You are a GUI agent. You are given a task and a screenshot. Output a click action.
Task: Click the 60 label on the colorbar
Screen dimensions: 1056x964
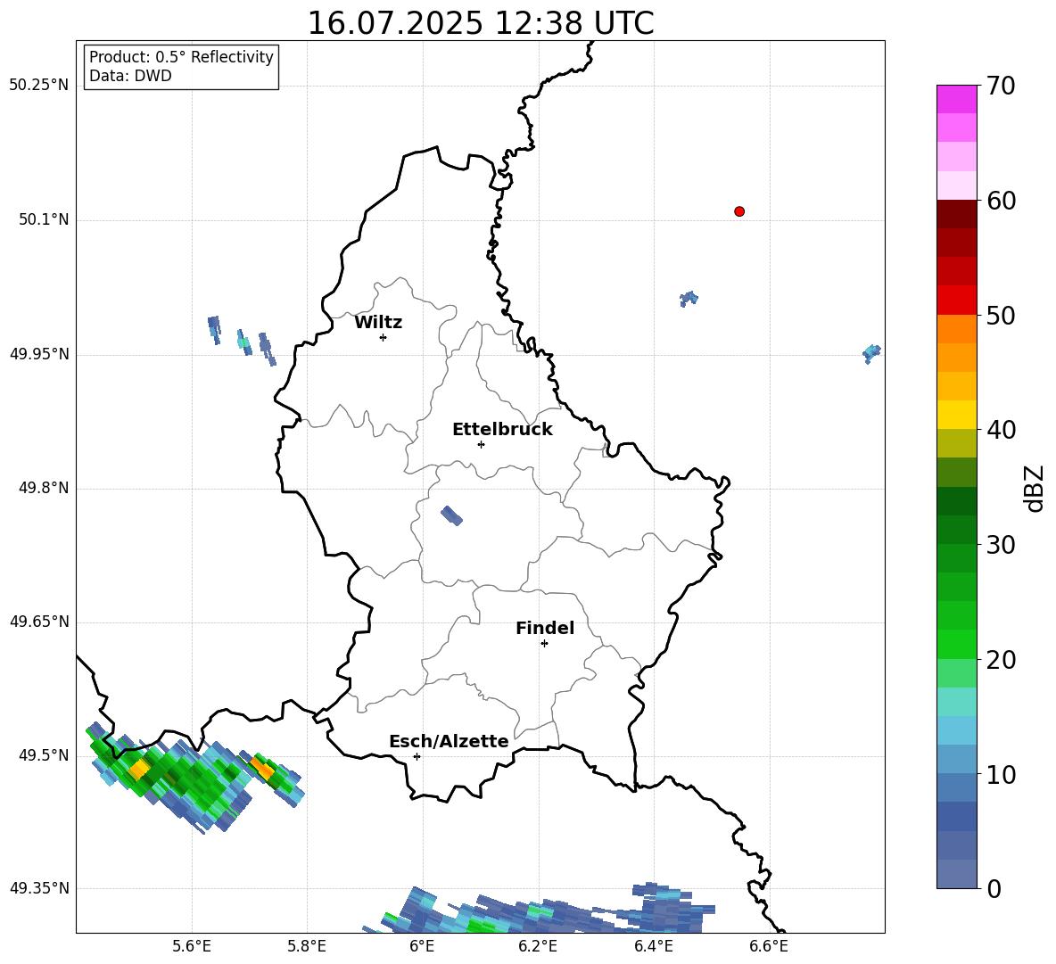click(1001, 201)
